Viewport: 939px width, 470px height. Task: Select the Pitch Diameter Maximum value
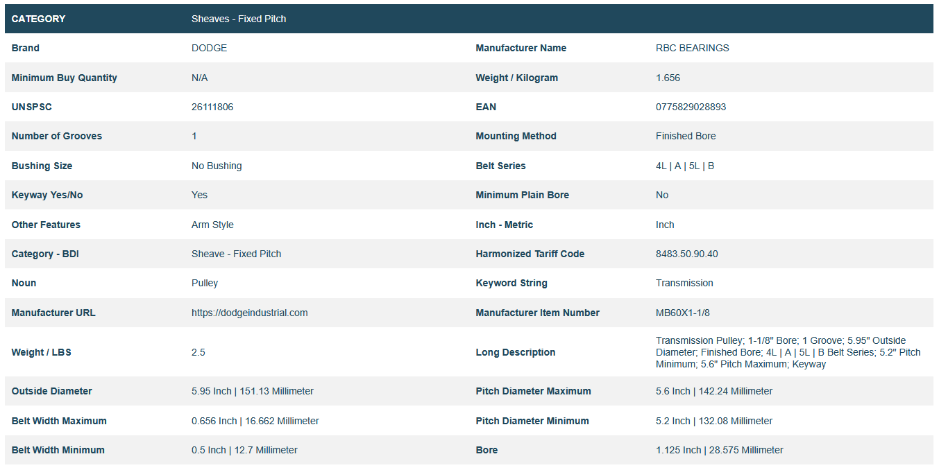point(713,391)
